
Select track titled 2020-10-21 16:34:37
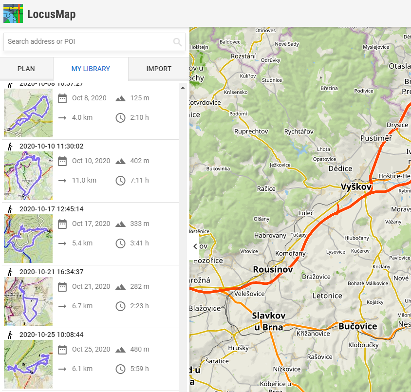(52, 272)
